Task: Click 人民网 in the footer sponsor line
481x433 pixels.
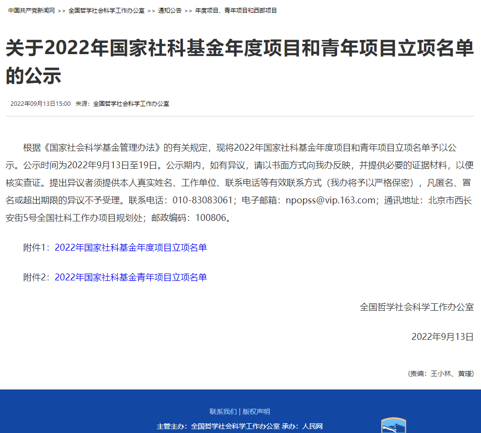Action: pyautogui.click(x=312, y=426)
